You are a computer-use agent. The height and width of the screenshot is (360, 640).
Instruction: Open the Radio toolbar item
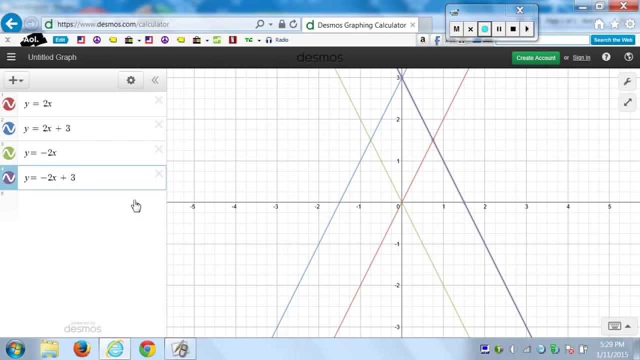[x=277, y=40]
